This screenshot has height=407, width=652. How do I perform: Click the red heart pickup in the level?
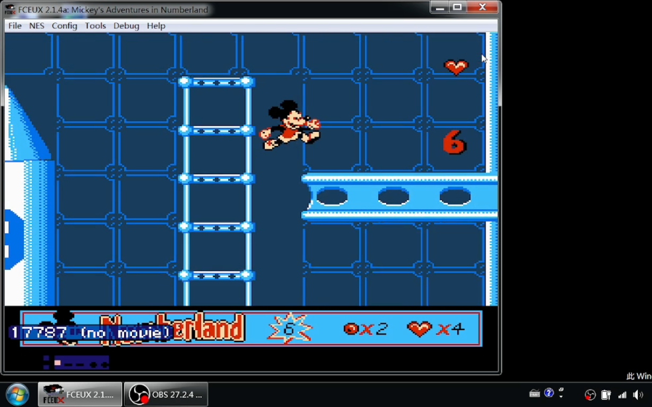pyautogui.click(x=456, y=67)
